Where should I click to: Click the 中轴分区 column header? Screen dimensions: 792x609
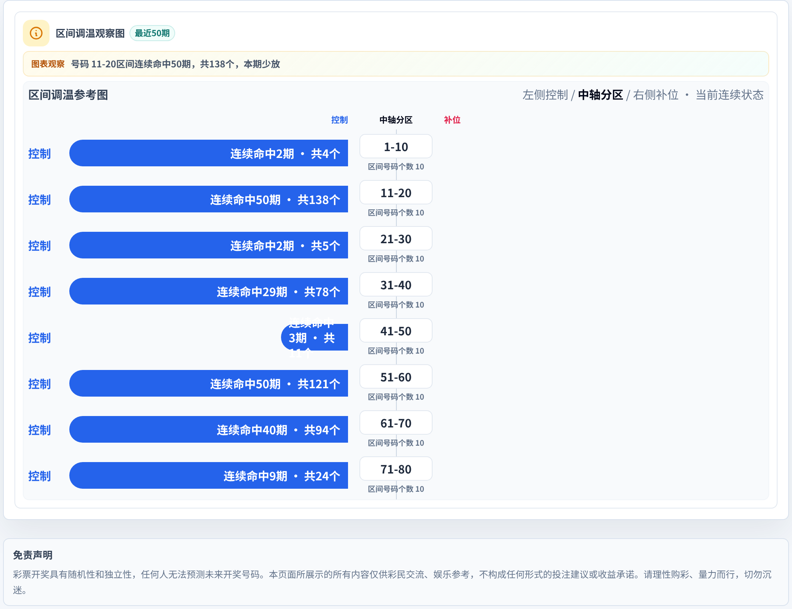click(x=396, y=120)
